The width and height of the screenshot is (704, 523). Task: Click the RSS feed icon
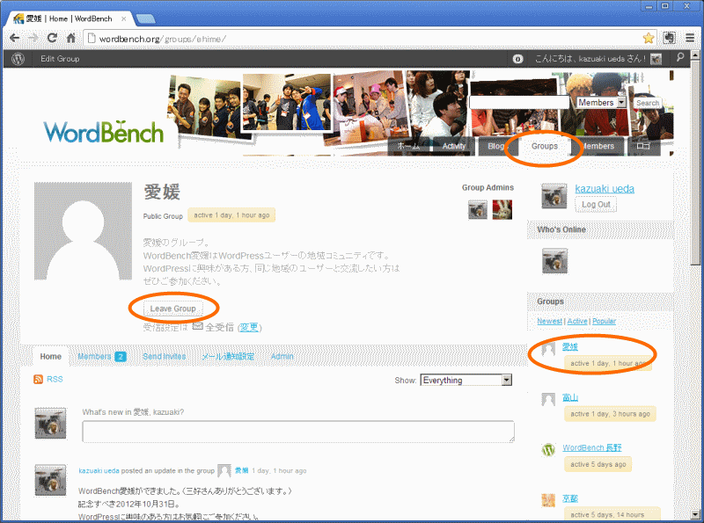[38, 380]
